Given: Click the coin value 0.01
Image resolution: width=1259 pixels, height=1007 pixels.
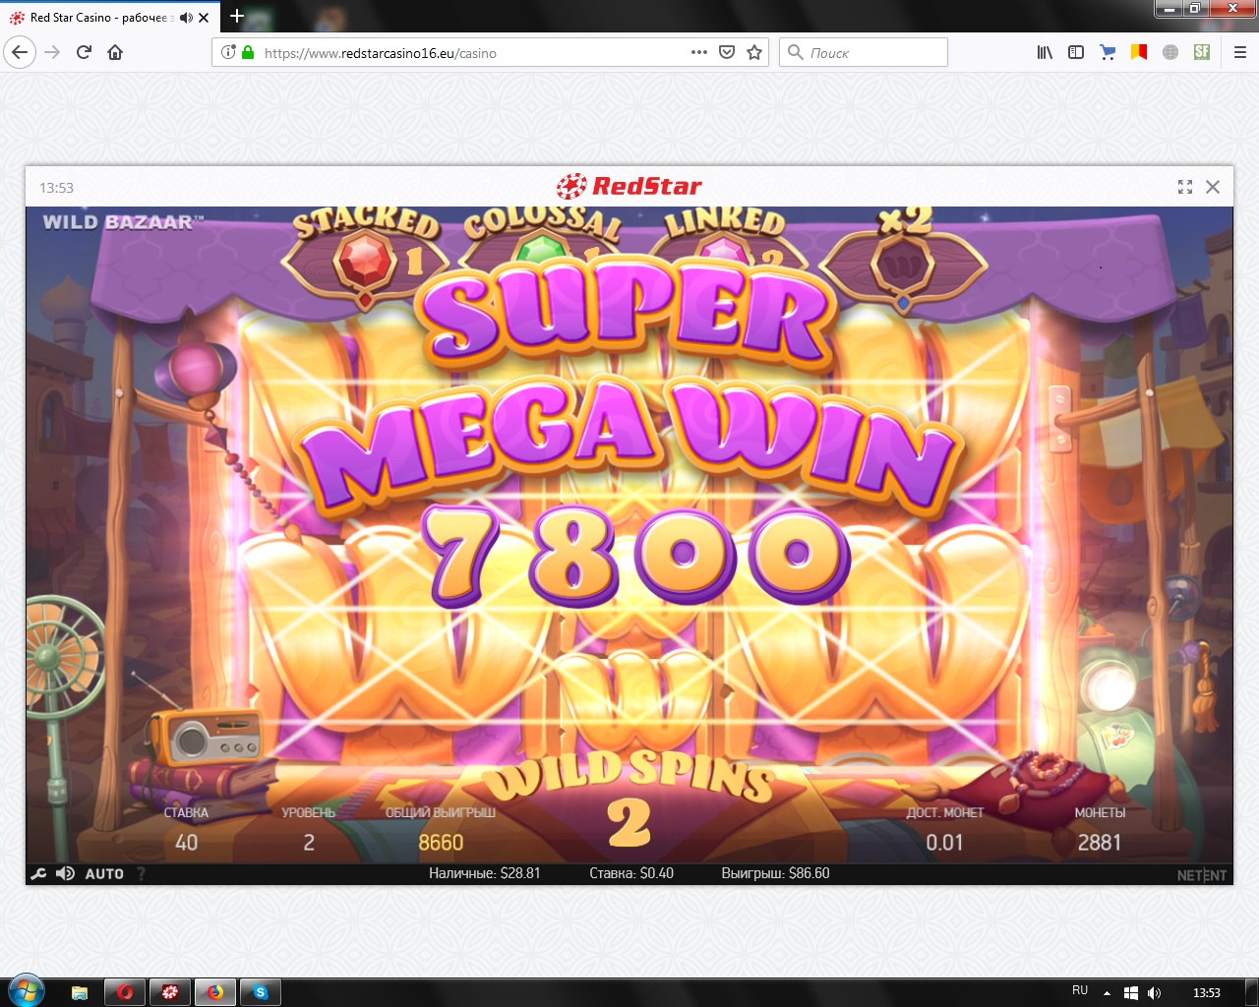Looking at the screenshot, I should pos(944,843).
